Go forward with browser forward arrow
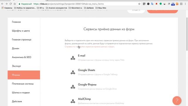 click(6, 4)
